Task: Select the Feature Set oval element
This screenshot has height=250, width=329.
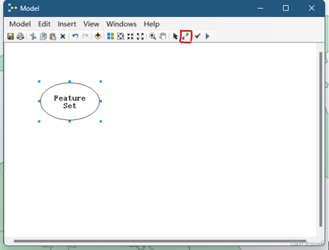Action: [x=70, y=101]
